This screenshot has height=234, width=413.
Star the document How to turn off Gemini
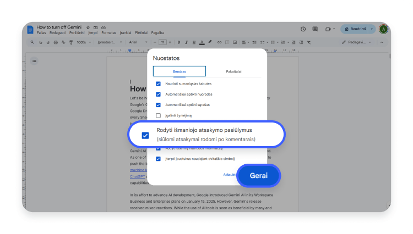coord(88,27)
